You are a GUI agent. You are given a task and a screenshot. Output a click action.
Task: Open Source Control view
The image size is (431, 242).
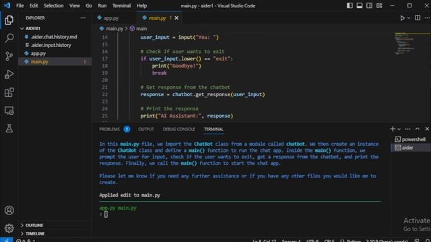pyautogui.click(x=9, y=56)
